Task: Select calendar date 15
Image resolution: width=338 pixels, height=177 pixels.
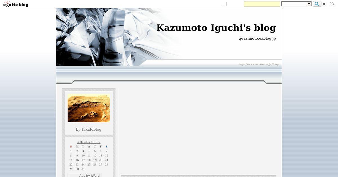Action: pos(71,160)
